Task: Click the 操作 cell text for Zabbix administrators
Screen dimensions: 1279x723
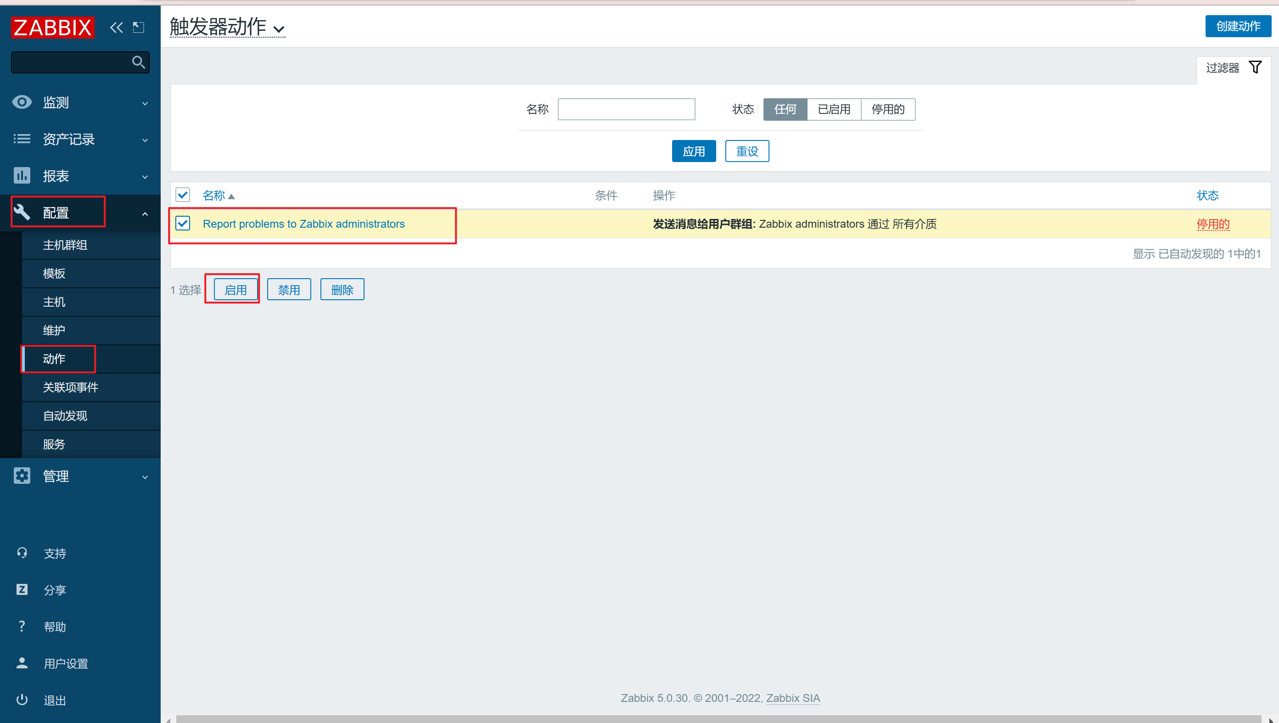Action: (794, 224)
